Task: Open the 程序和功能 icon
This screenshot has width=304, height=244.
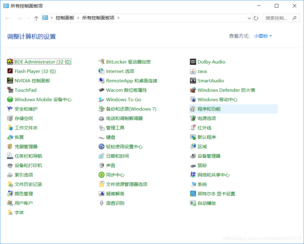Action: [x=193, y=109]
